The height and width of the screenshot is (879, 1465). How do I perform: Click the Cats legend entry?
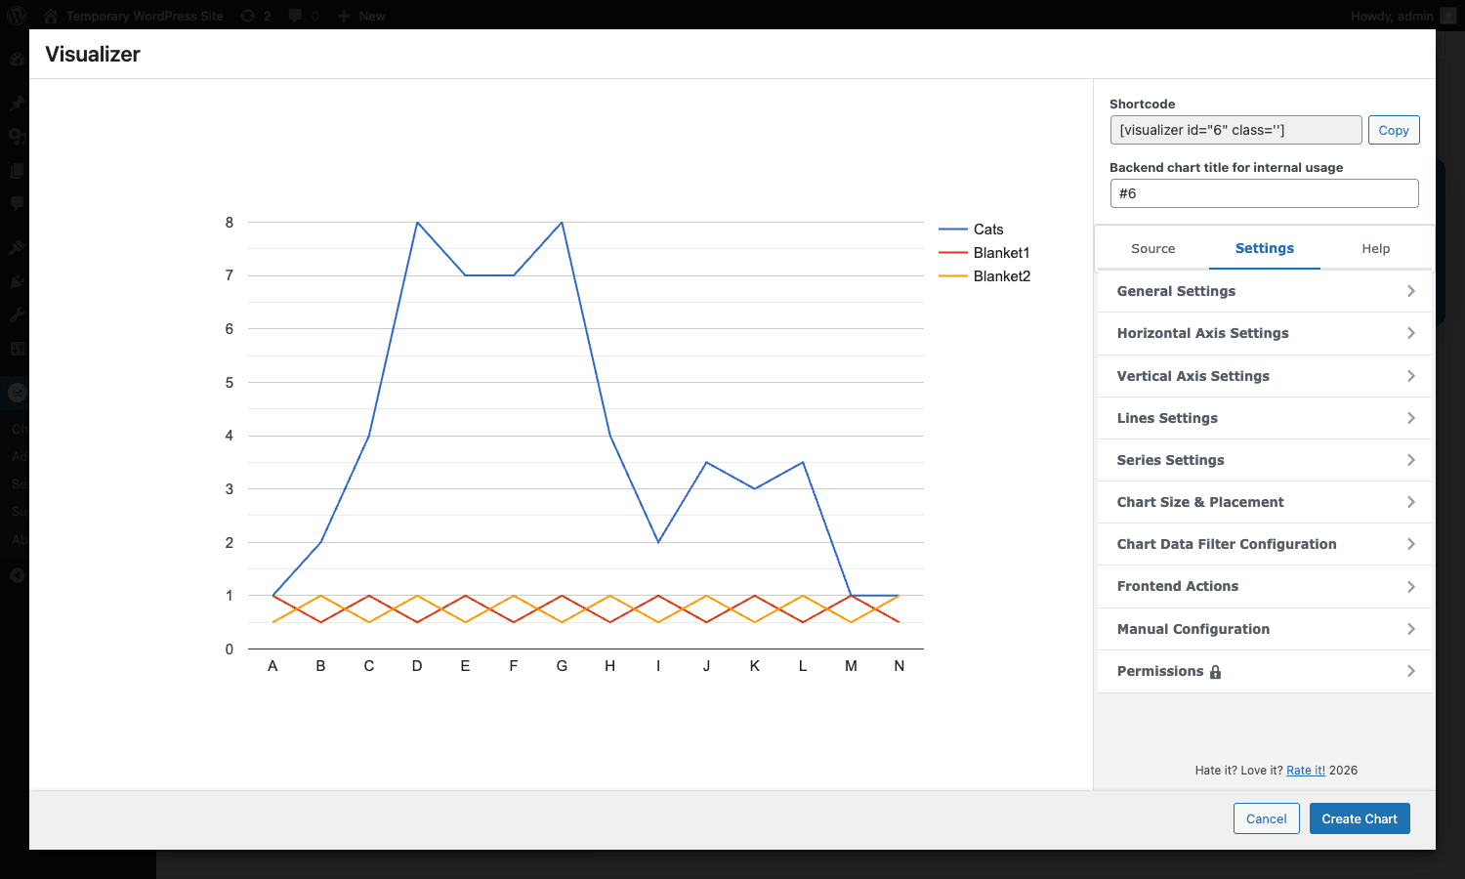(971, 230)
